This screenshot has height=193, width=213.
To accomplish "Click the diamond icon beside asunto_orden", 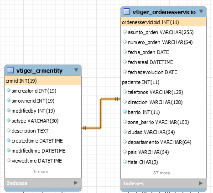I will point(125,32).
